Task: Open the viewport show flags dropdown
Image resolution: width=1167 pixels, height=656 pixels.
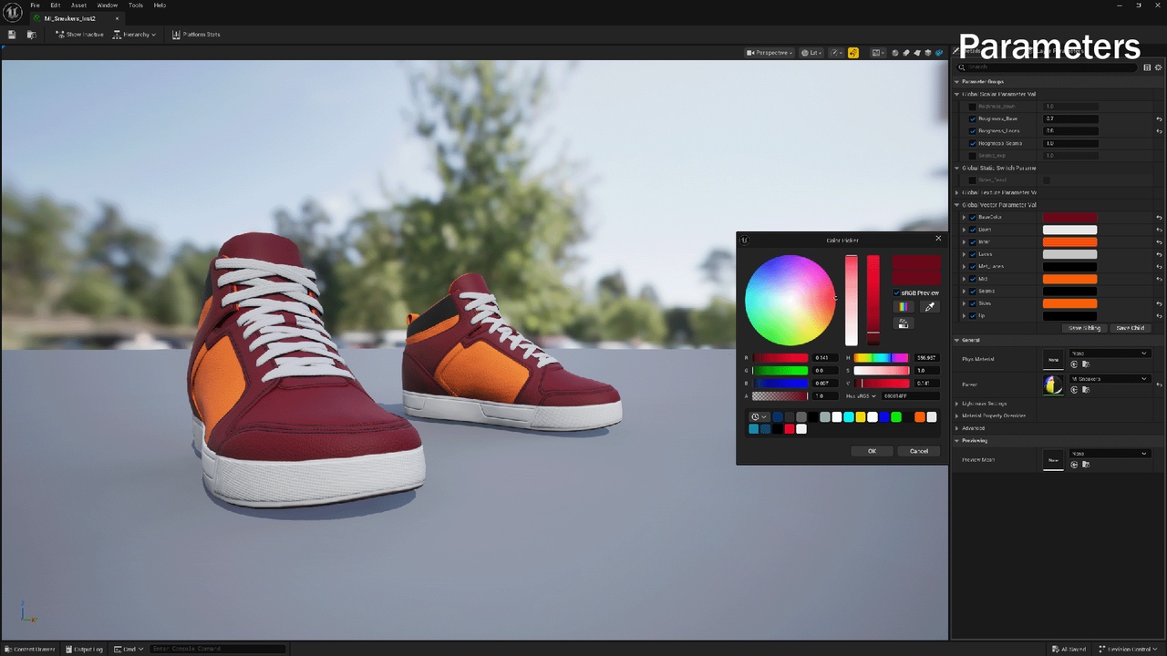Action: tap(836, 53)
